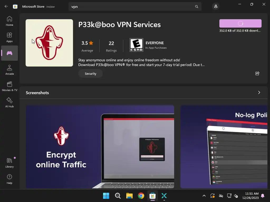The height and width of the screenshot is (202, 270).
Task: Select the Gaming controller sidebar item
Action: (9, 53)
